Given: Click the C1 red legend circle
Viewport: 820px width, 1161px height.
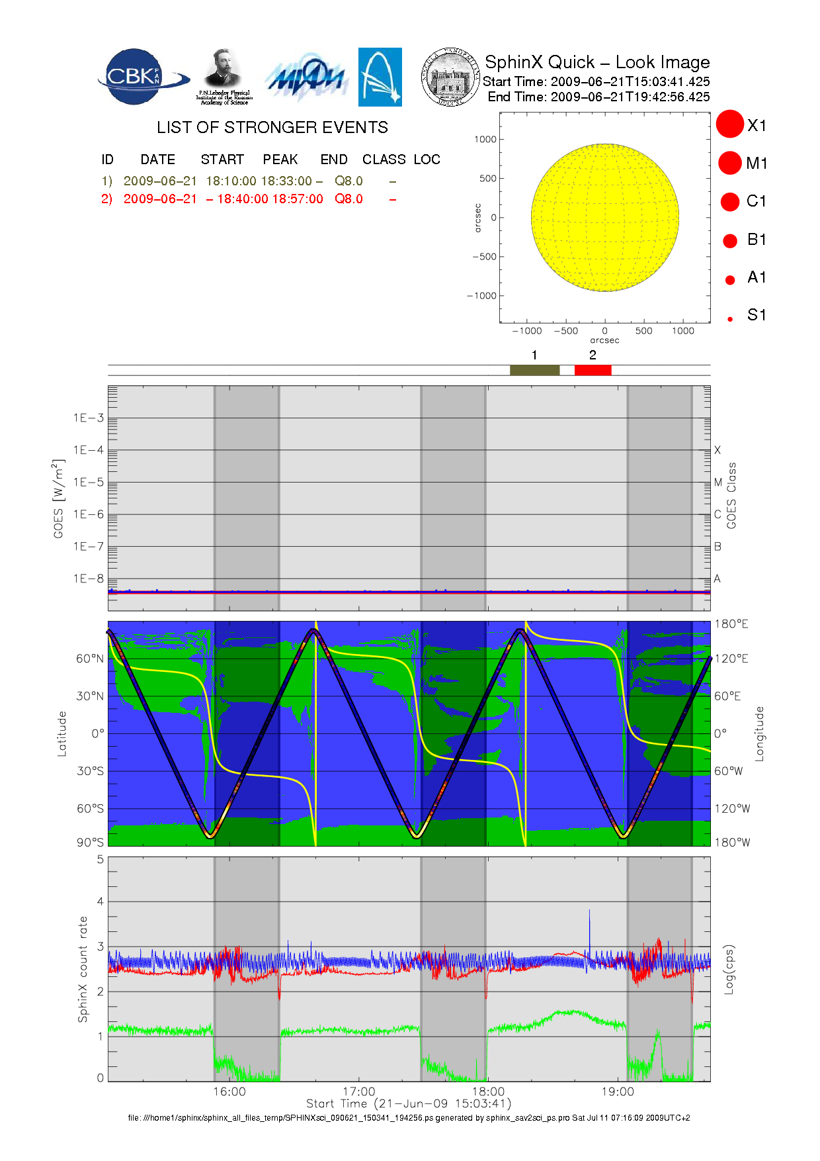Looking at the screenshot, I should [x=730, y=201].
